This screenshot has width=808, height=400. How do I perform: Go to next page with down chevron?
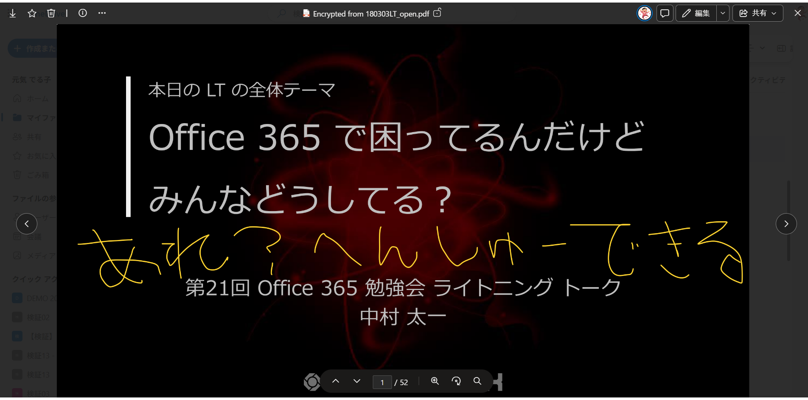click(x=357, y=381)
